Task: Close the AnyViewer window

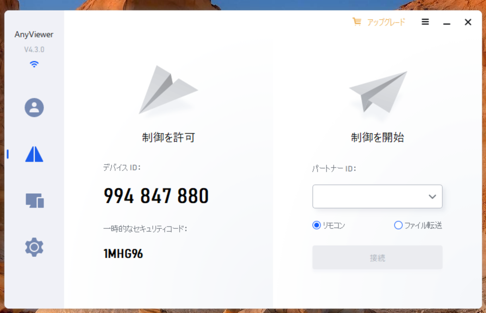Action: tap(468, 22)
